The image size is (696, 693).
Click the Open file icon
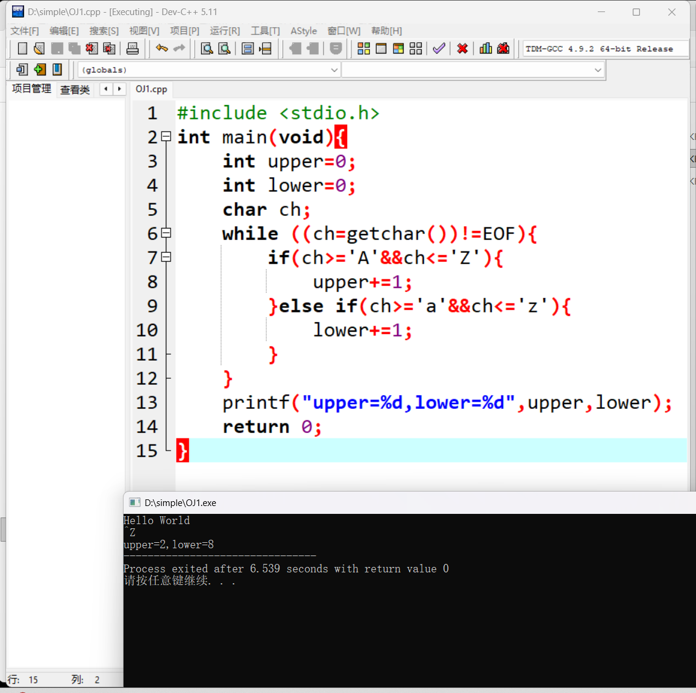pyautogui.click(x=40, y=48)
